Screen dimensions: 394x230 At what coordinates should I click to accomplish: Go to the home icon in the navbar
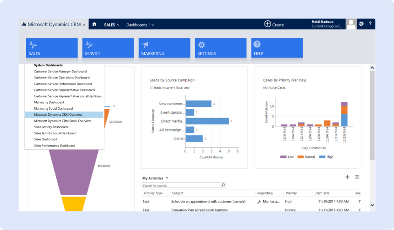[94, 24]
